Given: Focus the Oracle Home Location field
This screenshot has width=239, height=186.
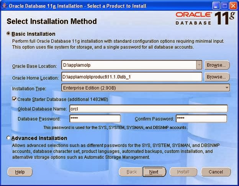Looking at the screenshot, I should click(x=132, y=77).
